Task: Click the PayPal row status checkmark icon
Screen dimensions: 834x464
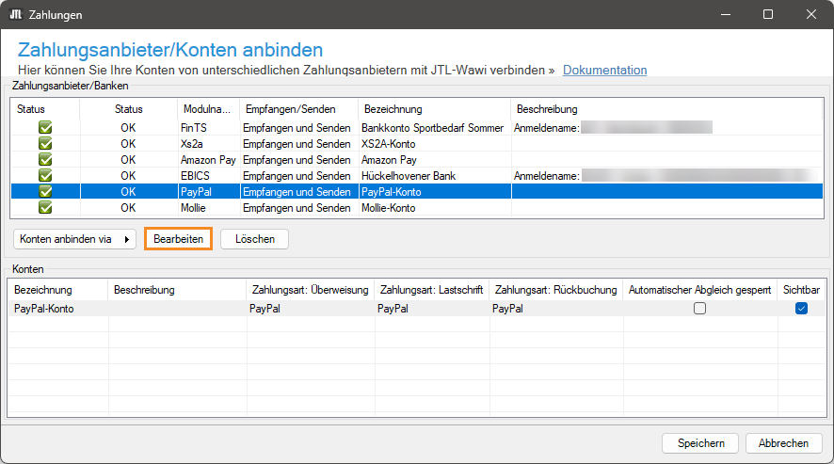Action: (45, 191)
